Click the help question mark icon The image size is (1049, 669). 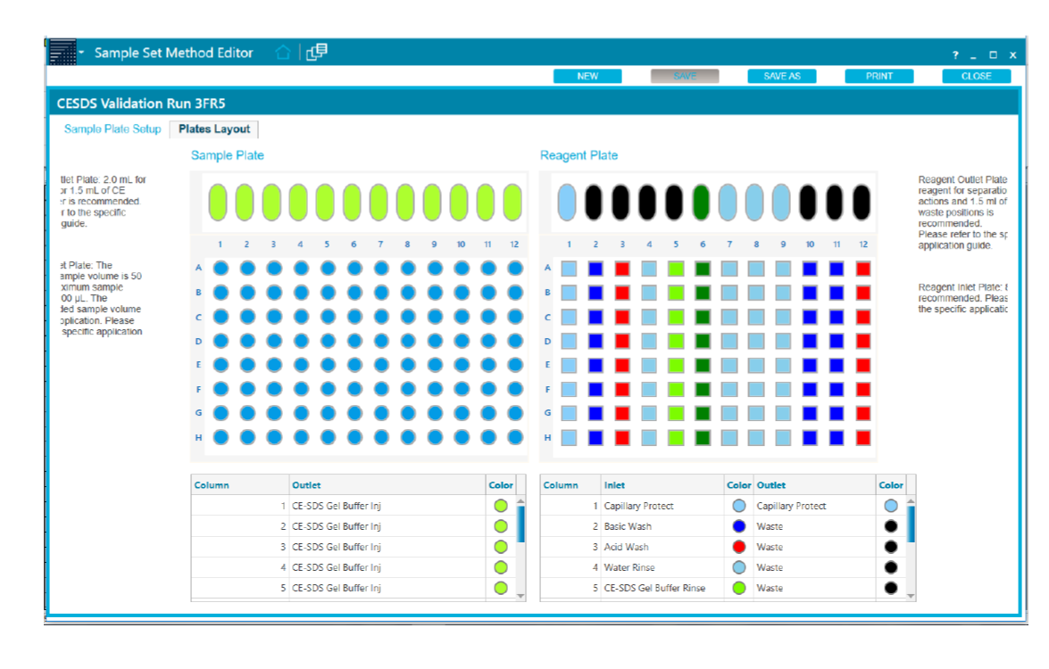pyautogui.click(x=954, y=55)
